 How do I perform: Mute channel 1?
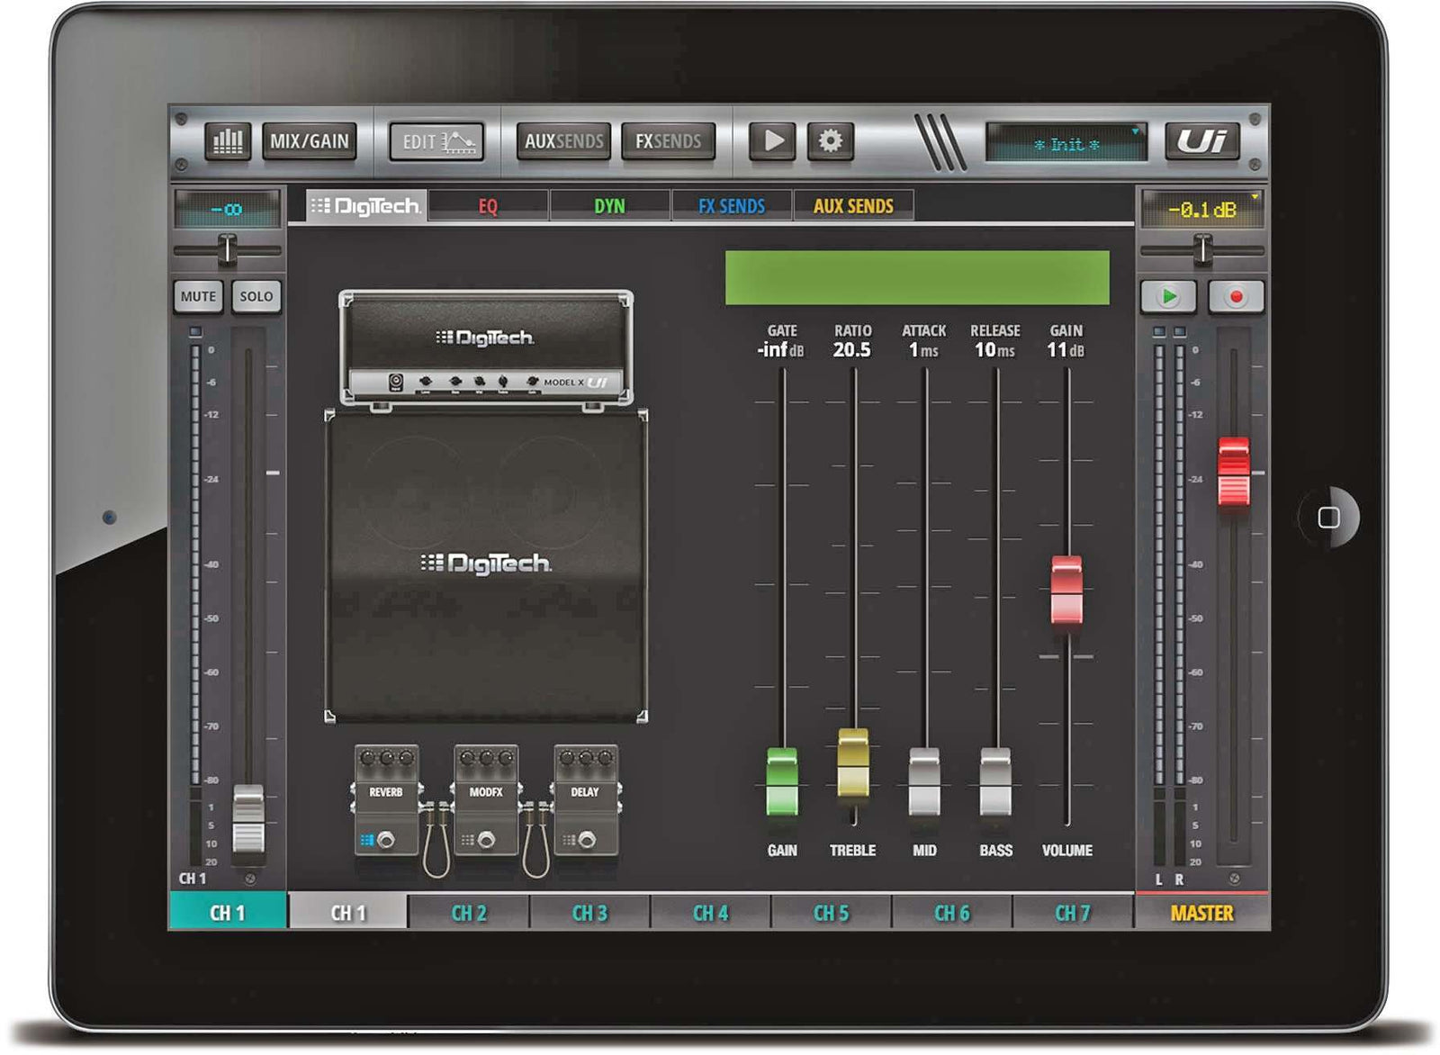pos(198,296)
